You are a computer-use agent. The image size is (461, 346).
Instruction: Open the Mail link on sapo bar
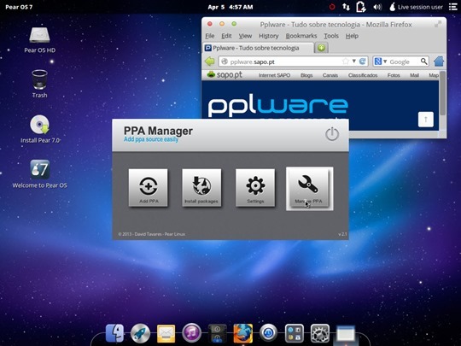[x=414, y=75]
